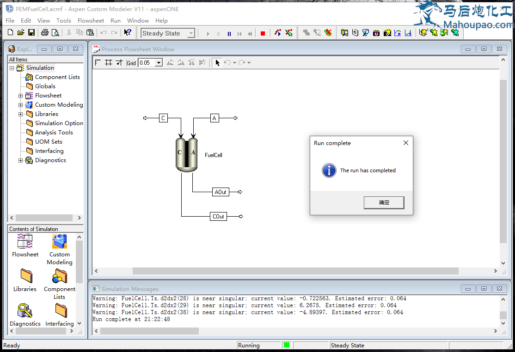Click the 确定 button in Run complete dialog

pyautogui.click(x=384, y=202)
